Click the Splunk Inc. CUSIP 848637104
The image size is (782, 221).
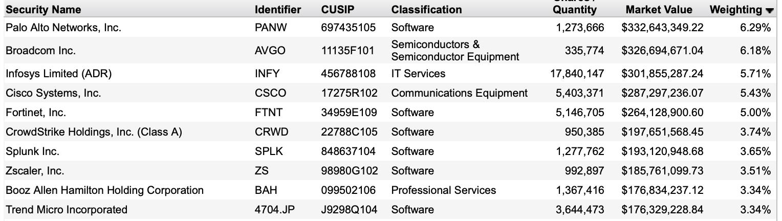point(348,151)
